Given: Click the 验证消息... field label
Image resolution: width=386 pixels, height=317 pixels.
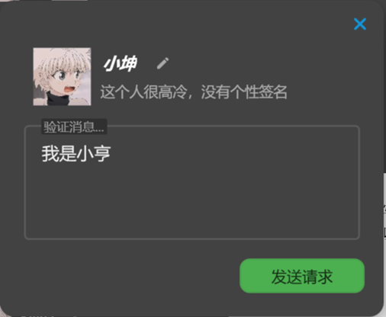Looking at the screenshot, I should 74,126.
